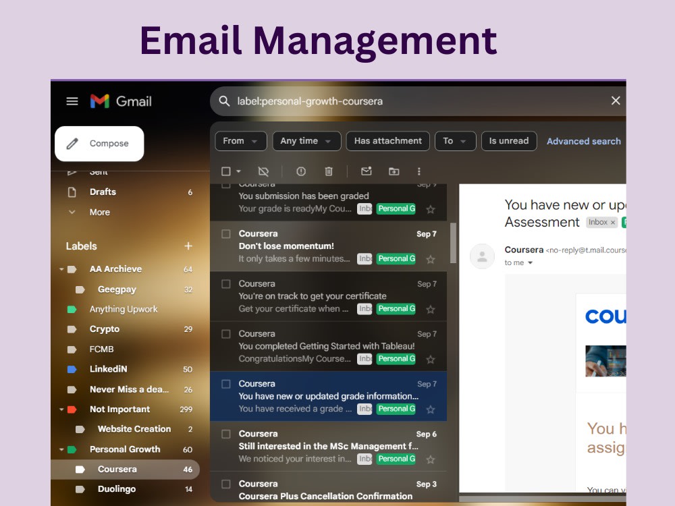Screen dimensions: 675x506
Task: Click the Gmail logo
Action: 121,101
